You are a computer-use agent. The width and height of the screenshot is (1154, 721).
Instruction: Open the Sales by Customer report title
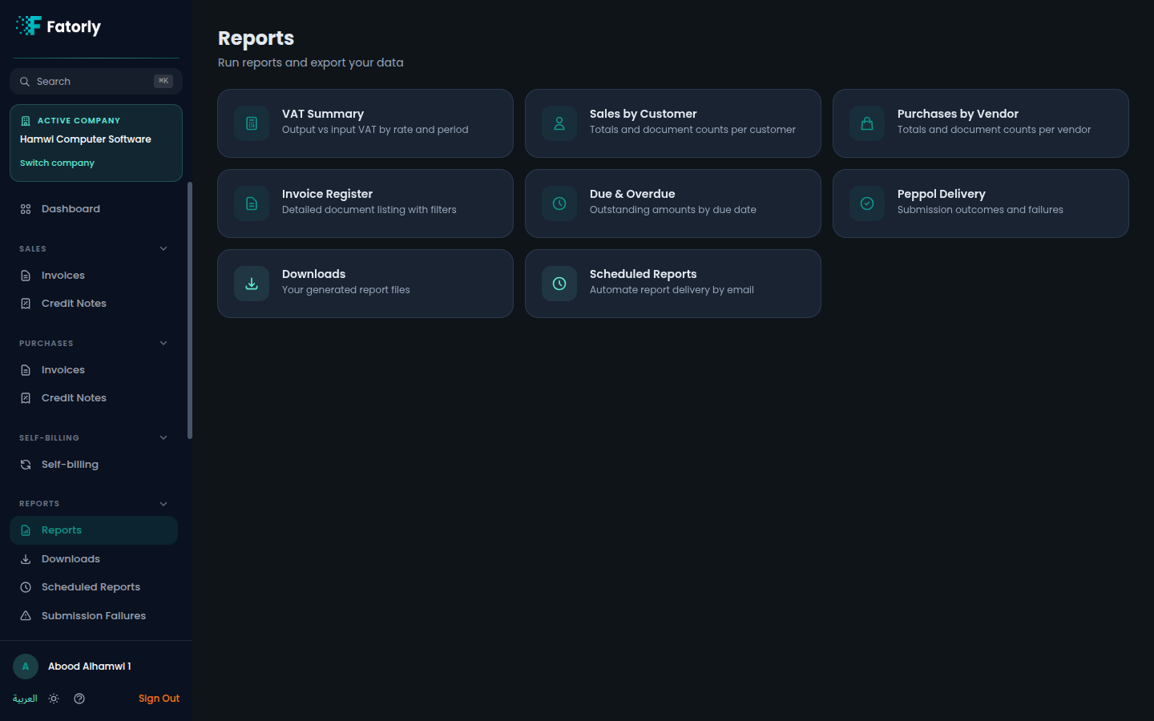click(x=644, y=114)
